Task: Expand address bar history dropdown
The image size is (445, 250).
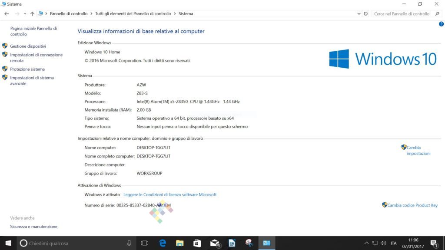Action: point(359,13)
